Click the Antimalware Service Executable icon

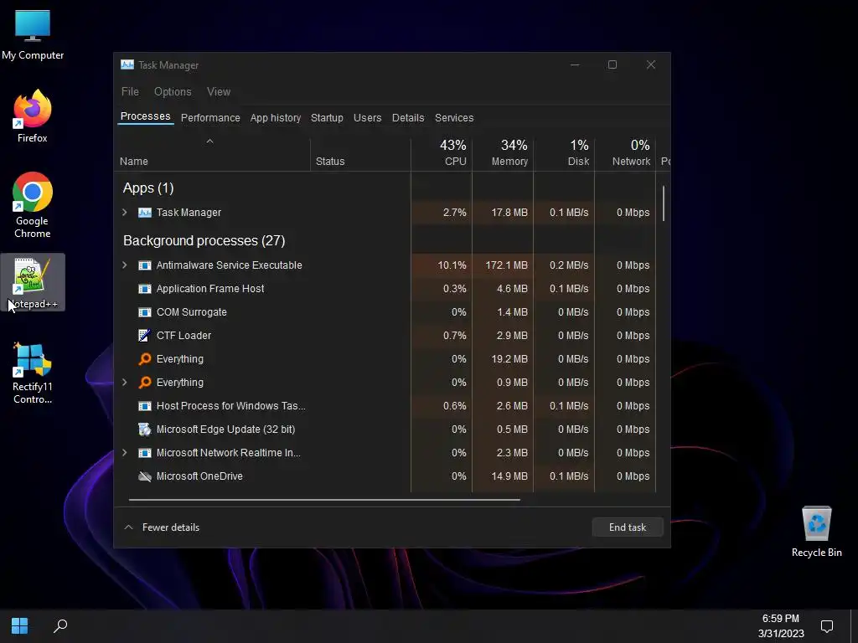point(144,265)
